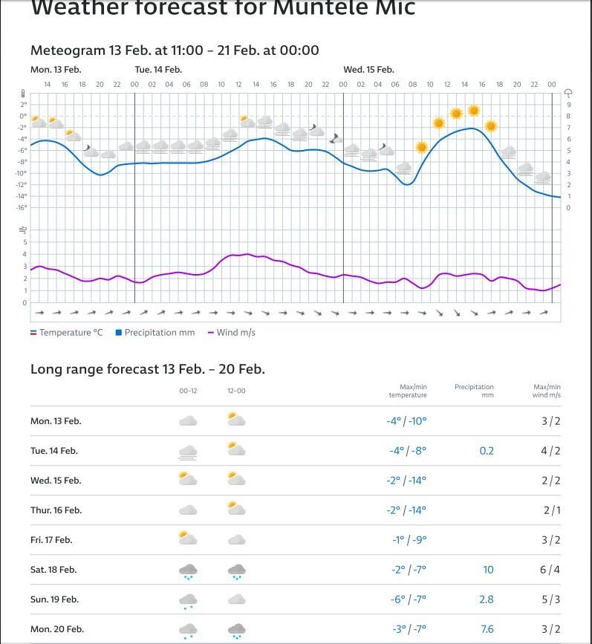Click the 7.6 precipitation value
The height and width of the screenshot is (644, 592).
487,629
